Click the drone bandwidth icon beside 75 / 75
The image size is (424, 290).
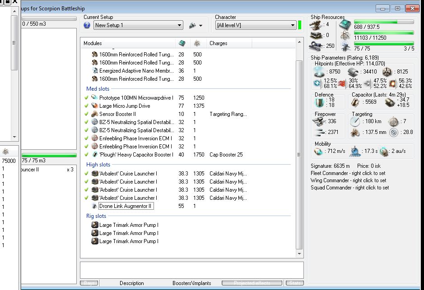point(345,47)
